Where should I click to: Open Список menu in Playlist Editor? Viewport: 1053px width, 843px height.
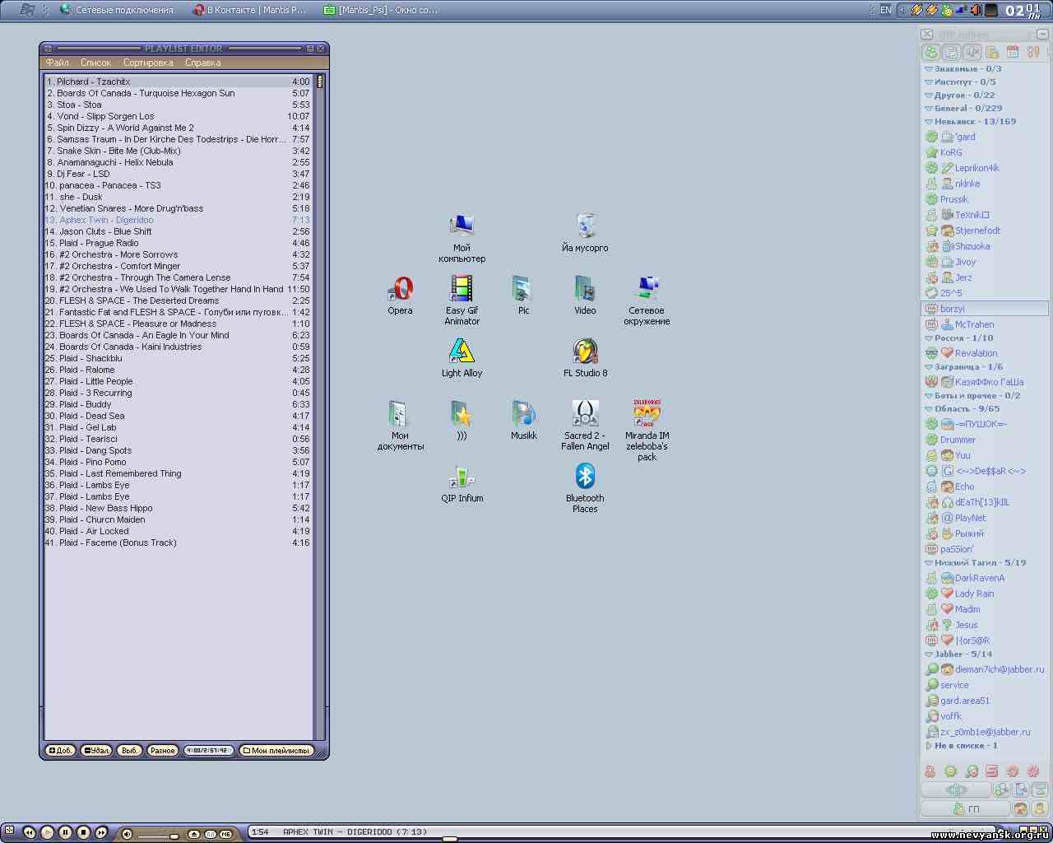pos(95,63)
